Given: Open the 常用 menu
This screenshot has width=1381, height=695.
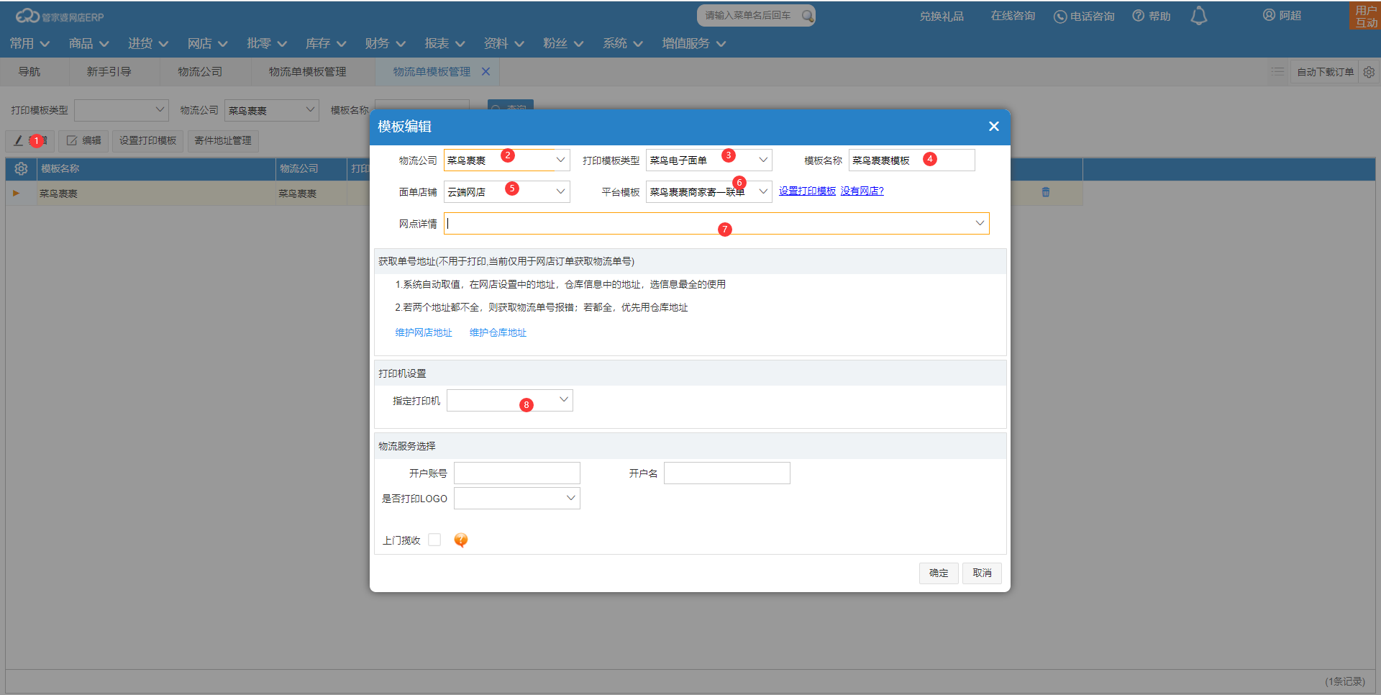Looking at the screenshot, I should pyautogui.click(x=29, y=43).
